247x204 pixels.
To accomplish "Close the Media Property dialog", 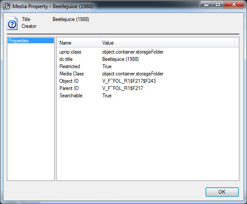I will tap(234, 5).
